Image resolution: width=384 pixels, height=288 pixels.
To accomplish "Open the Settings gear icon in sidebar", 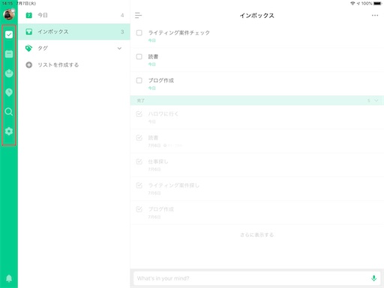I will coord(9,131).
